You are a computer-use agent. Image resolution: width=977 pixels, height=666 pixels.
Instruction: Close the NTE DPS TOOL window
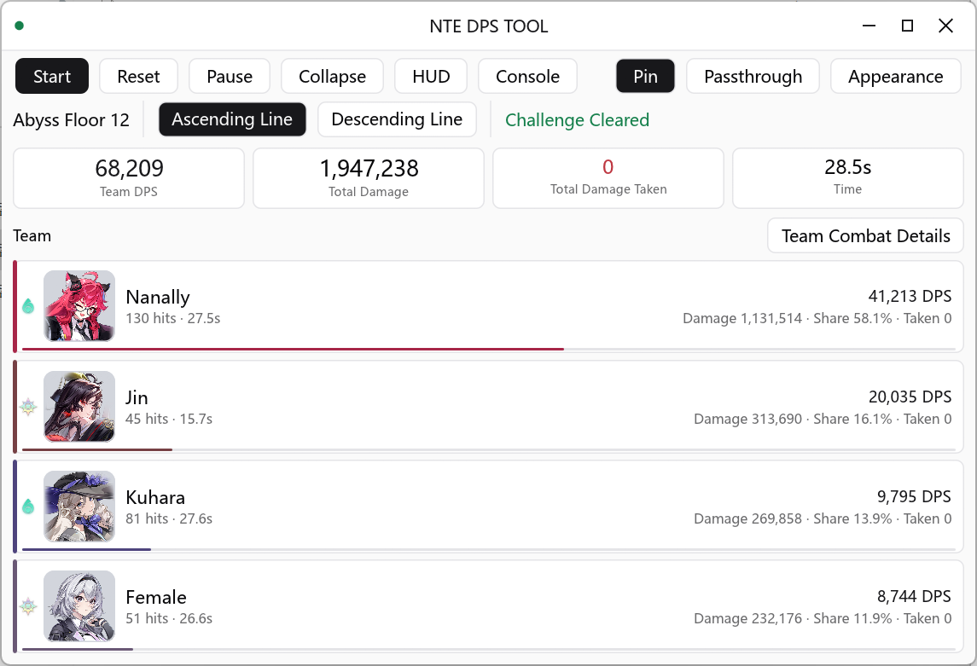[945, 26]
